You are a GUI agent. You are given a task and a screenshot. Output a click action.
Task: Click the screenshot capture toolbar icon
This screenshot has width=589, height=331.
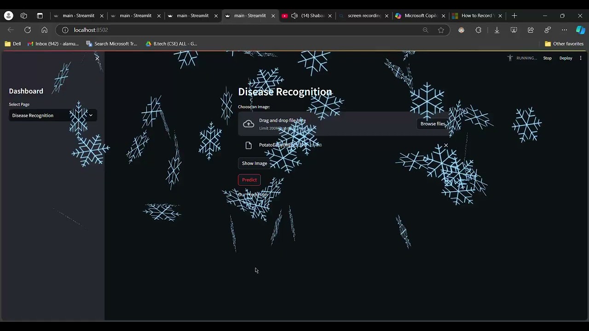point(514,30)
